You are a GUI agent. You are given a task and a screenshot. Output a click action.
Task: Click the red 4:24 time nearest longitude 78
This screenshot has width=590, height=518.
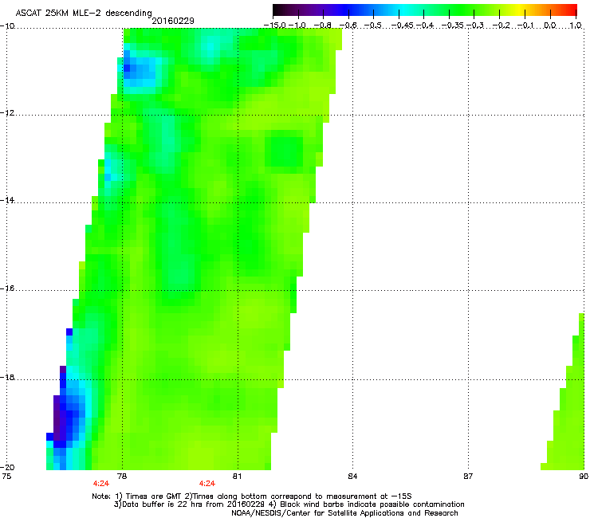click(101, 484)
